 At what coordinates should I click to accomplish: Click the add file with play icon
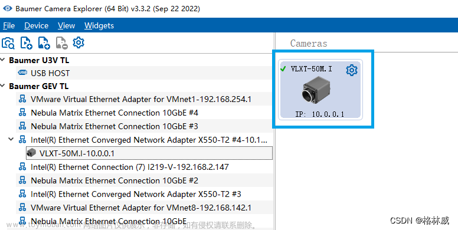click(27, 43)
